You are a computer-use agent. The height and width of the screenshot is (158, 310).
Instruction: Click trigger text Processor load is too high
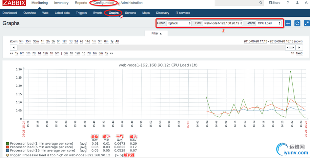tap(60, 155)
